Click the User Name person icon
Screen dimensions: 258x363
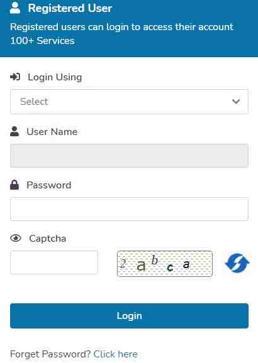(14, 131)
